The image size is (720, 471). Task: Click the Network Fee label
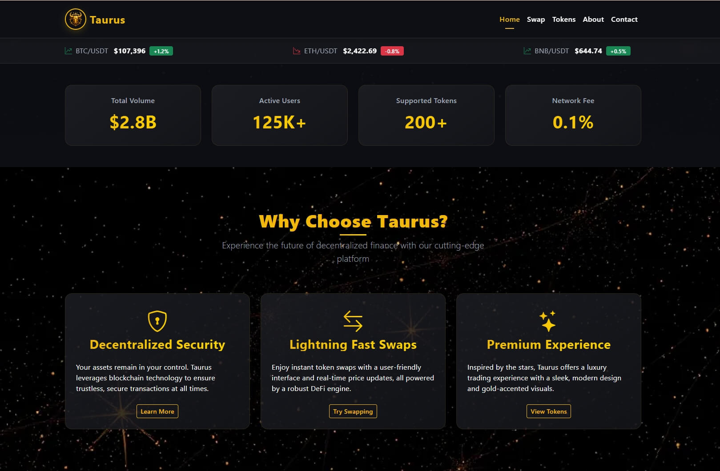coord(573,101)
